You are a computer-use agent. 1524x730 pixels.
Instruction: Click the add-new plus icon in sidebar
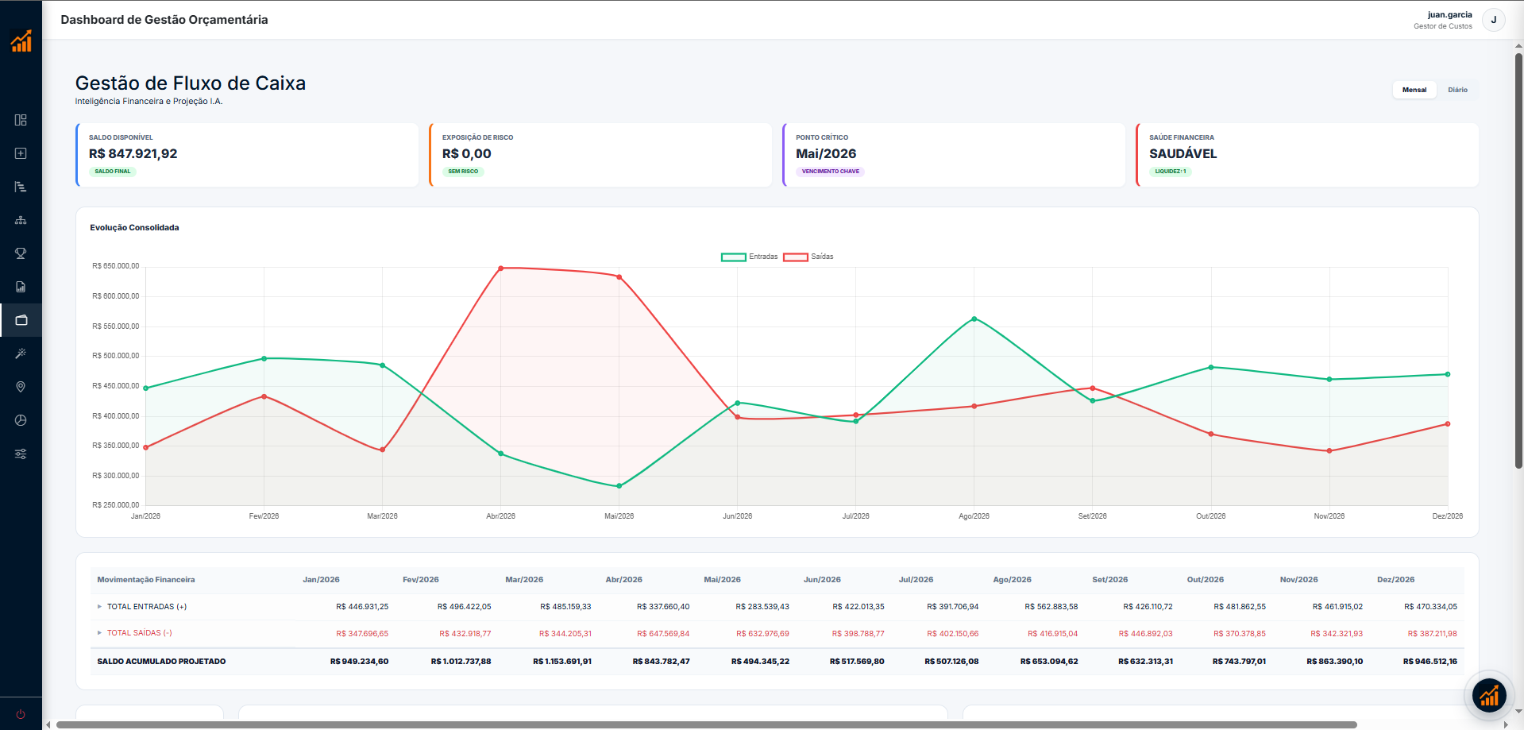tap(21, 153)
